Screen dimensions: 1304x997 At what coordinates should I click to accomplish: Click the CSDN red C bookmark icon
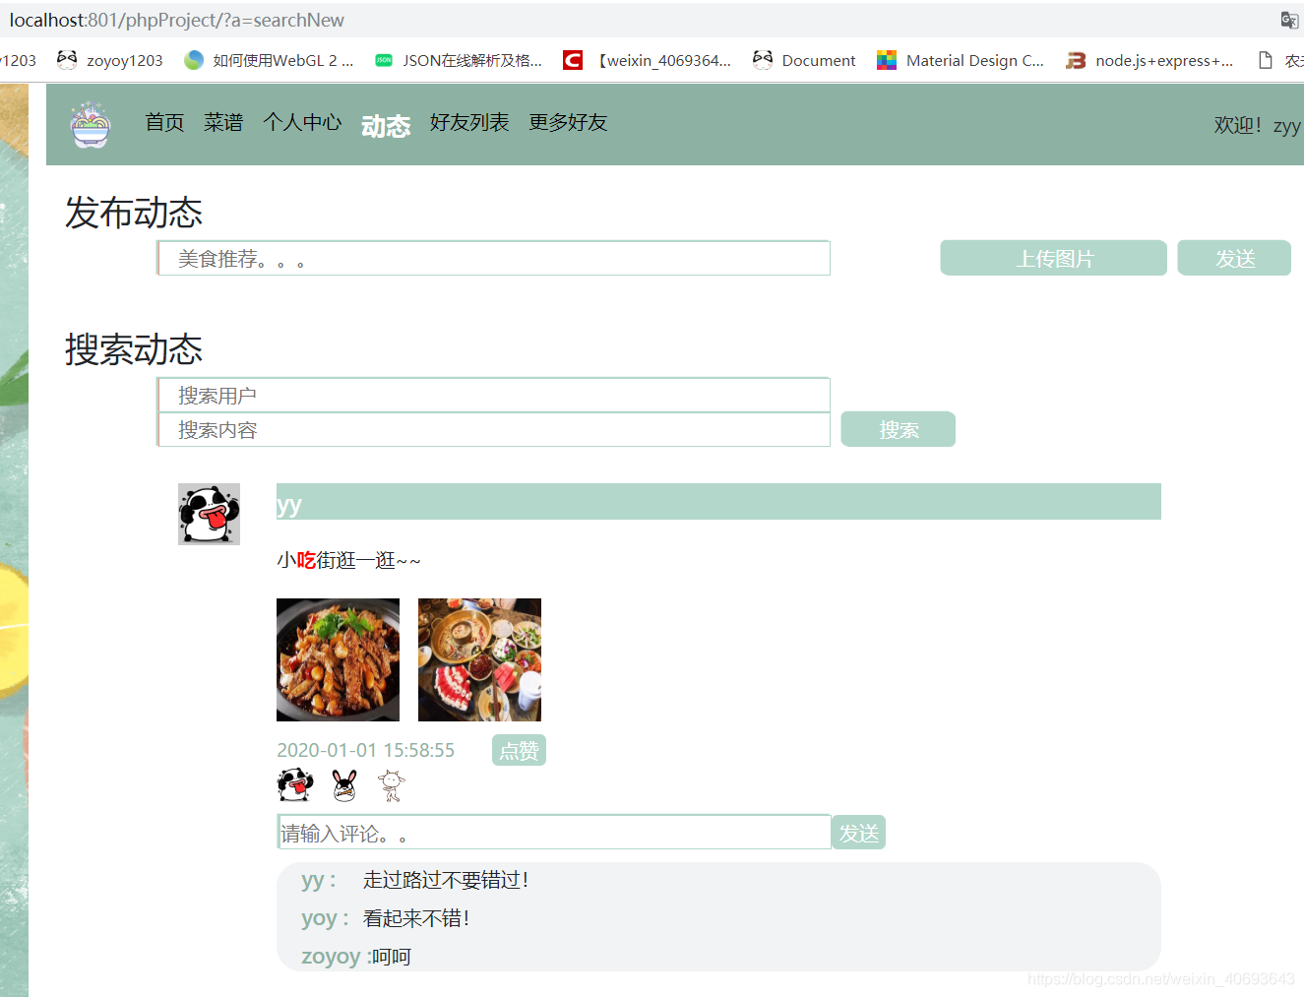tap(572, 60)
